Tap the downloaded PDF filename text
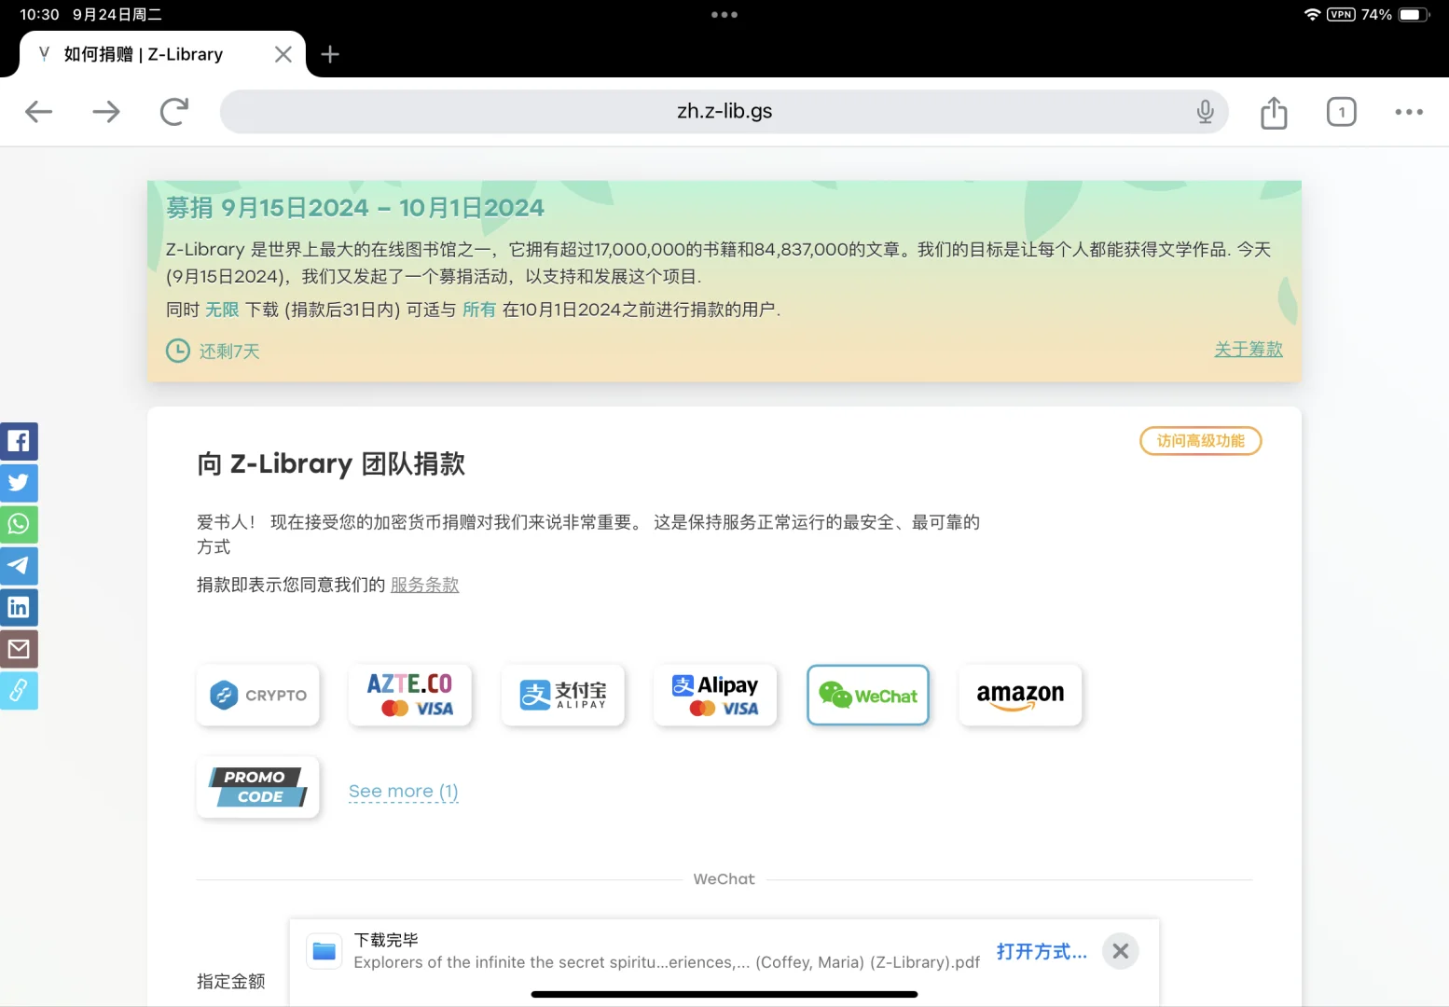The image size is (1449, 1007). (667, 962)
